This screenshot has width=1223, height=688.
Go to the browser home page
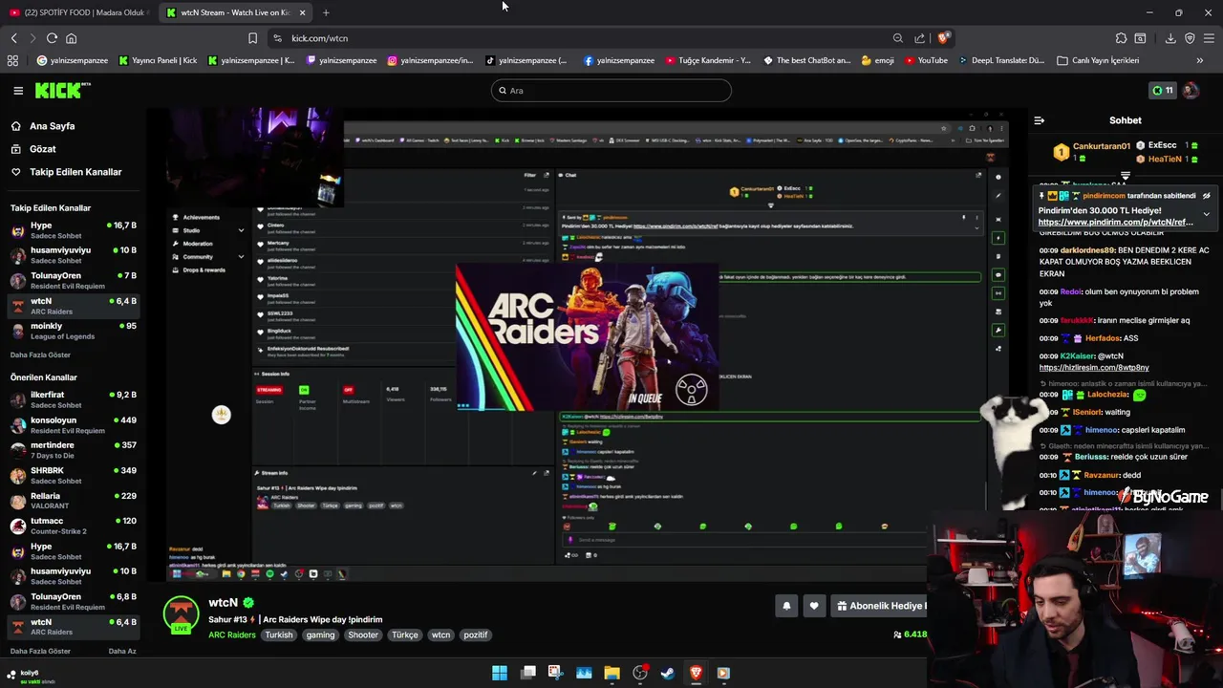pyautogui.click(x=71, y=38)
